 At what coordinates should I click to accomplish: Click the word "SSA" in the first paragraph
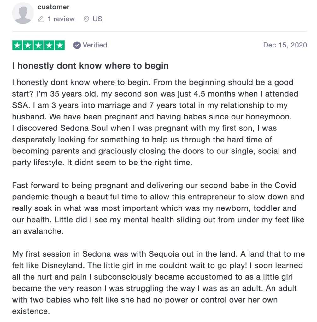coord(20,105)
